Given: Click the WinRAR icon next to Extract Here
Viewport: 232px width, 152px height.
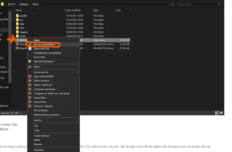Looking at the screenshot, I should pos(30,102).
